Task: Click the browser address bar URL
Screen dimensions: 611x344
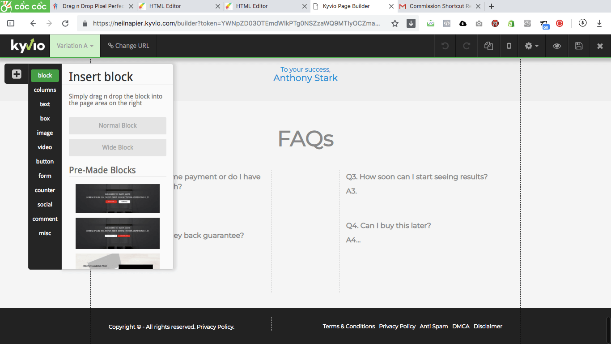Action: [237, 23]
